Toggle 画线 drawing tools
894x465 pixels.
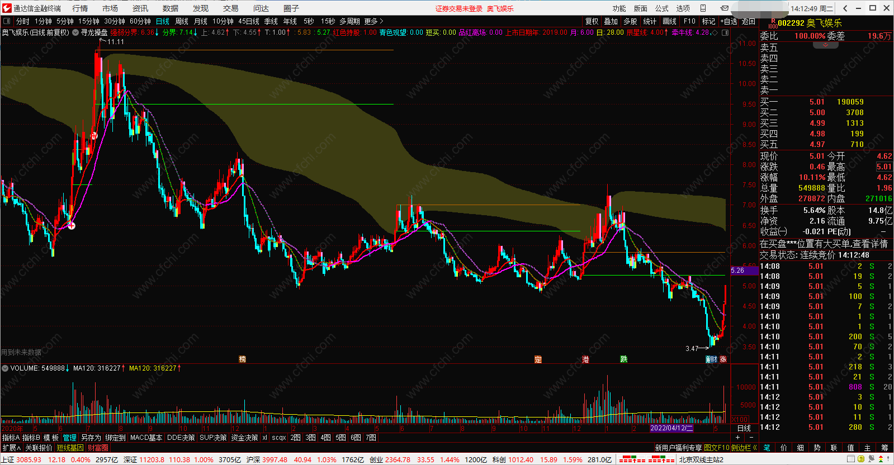click(670, 21)
